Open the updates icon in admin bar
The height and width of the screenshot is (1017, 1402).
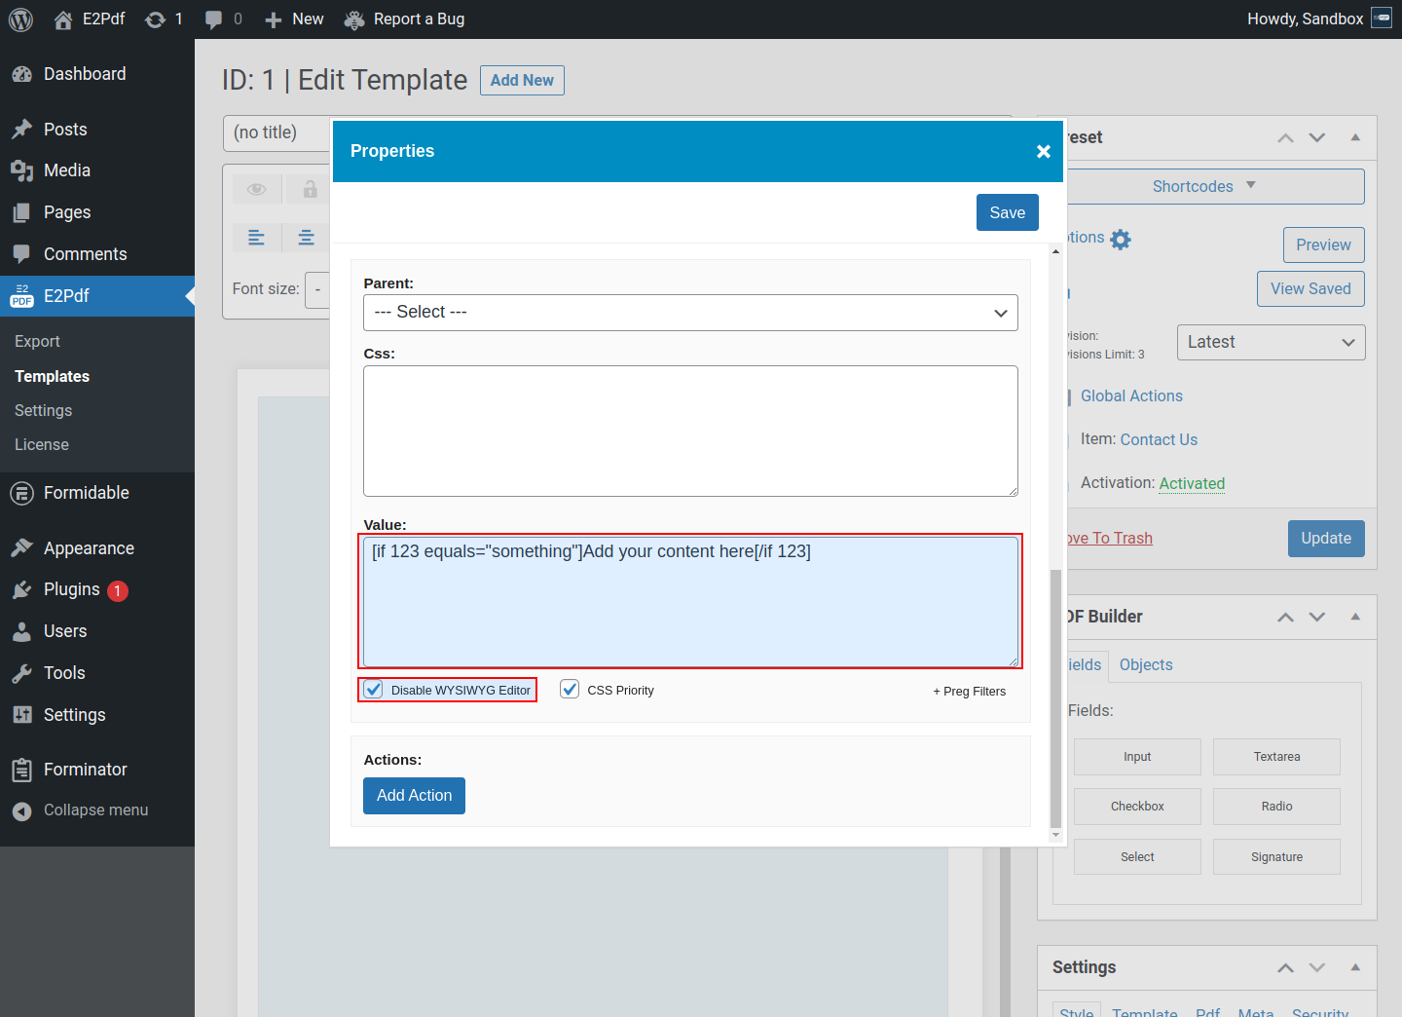[155, 19]
